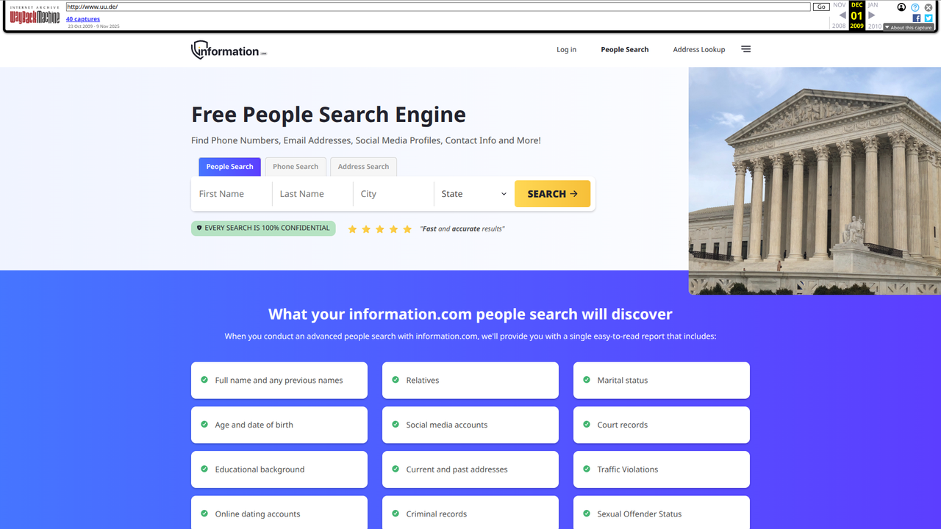Click the yellow SEARCH button
The width and height of the screenshot is (941, 529).
[x=552, y=194]
